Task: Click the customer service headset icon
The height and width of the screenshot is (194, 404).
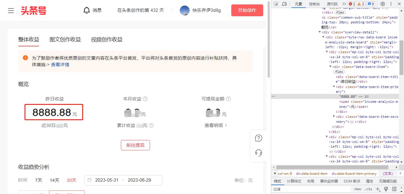Action: (x=258, y=153)
